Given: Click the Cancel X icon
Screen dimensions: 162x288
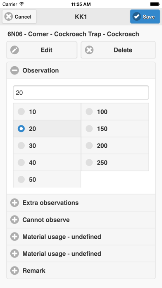Looking at the screenshot, I should (8, 17).
